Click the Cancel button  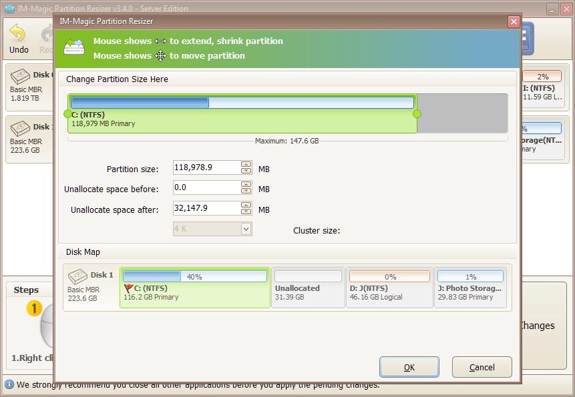coord(482,367)
